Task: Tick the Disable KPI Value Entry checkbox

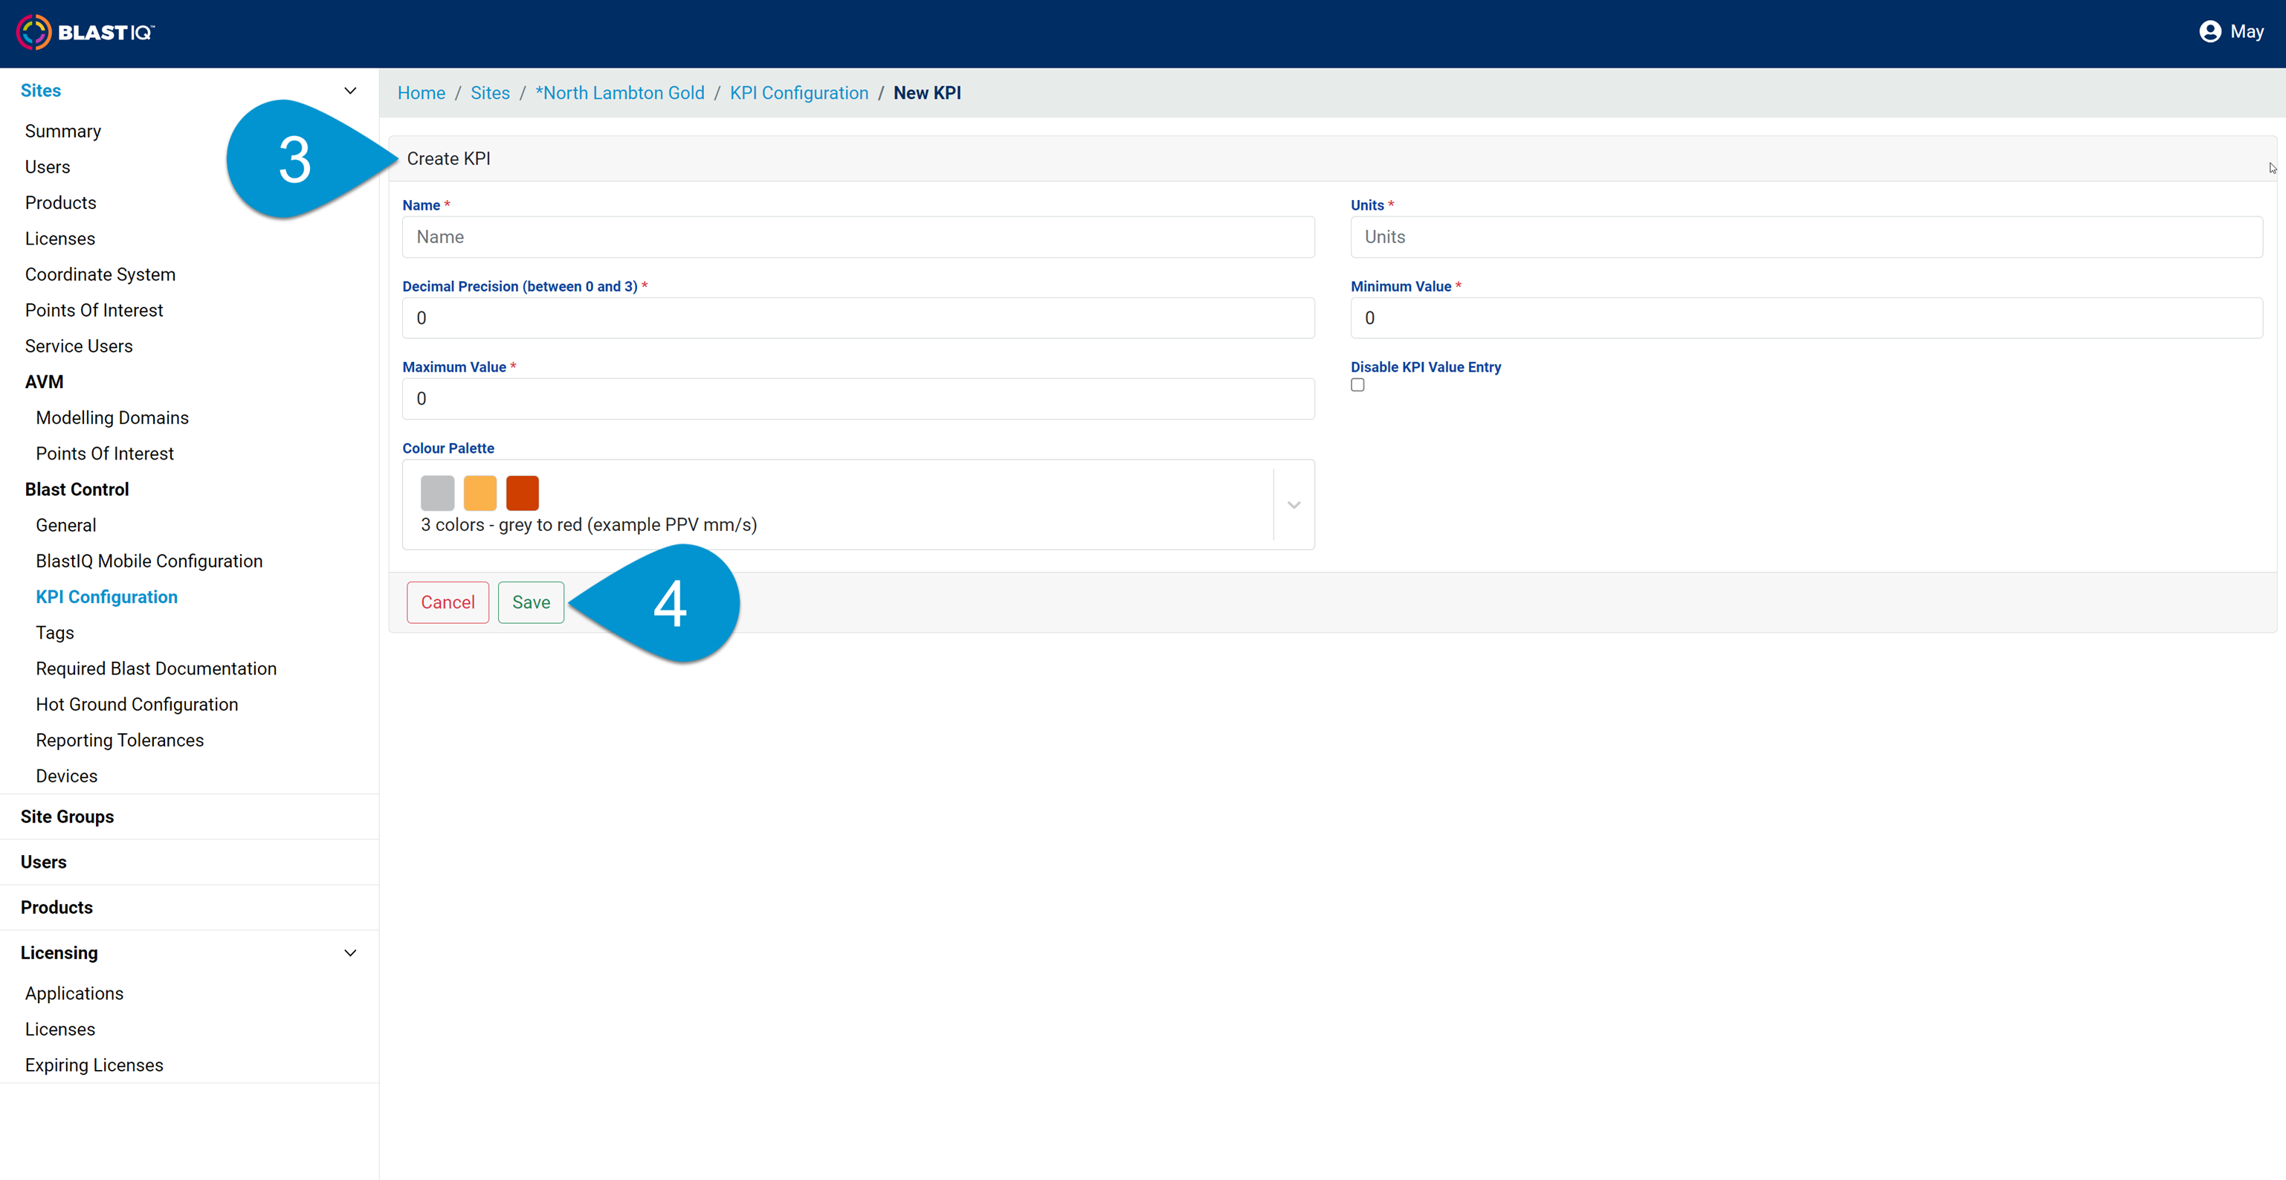Action: coord(1357,385)
